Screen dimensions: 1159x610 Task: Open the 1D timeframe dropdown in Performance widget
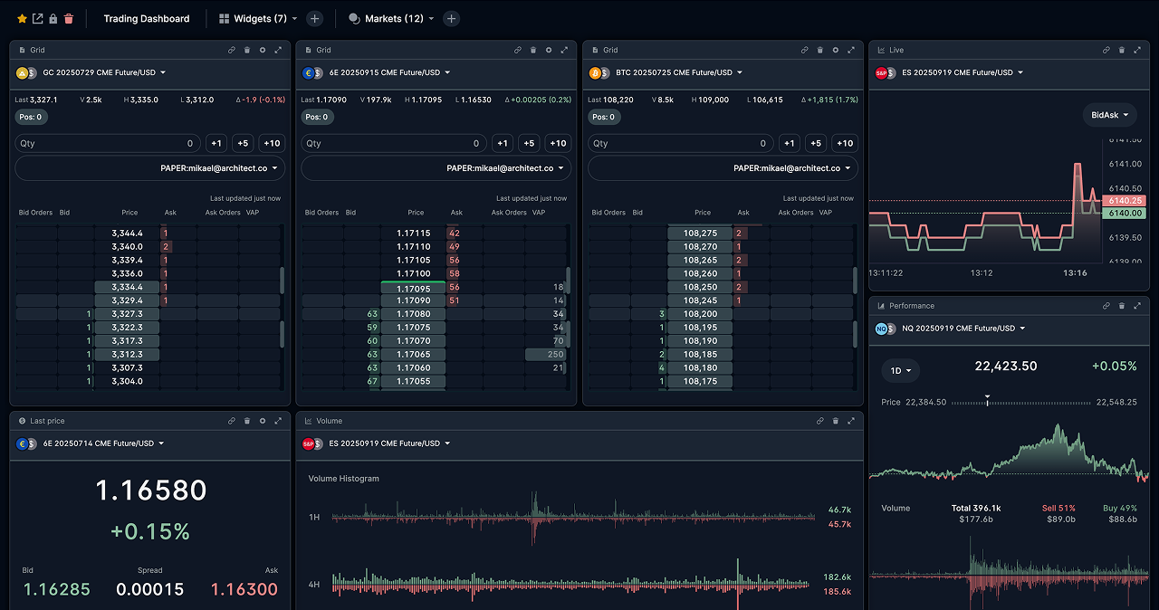tap(900, 370)
